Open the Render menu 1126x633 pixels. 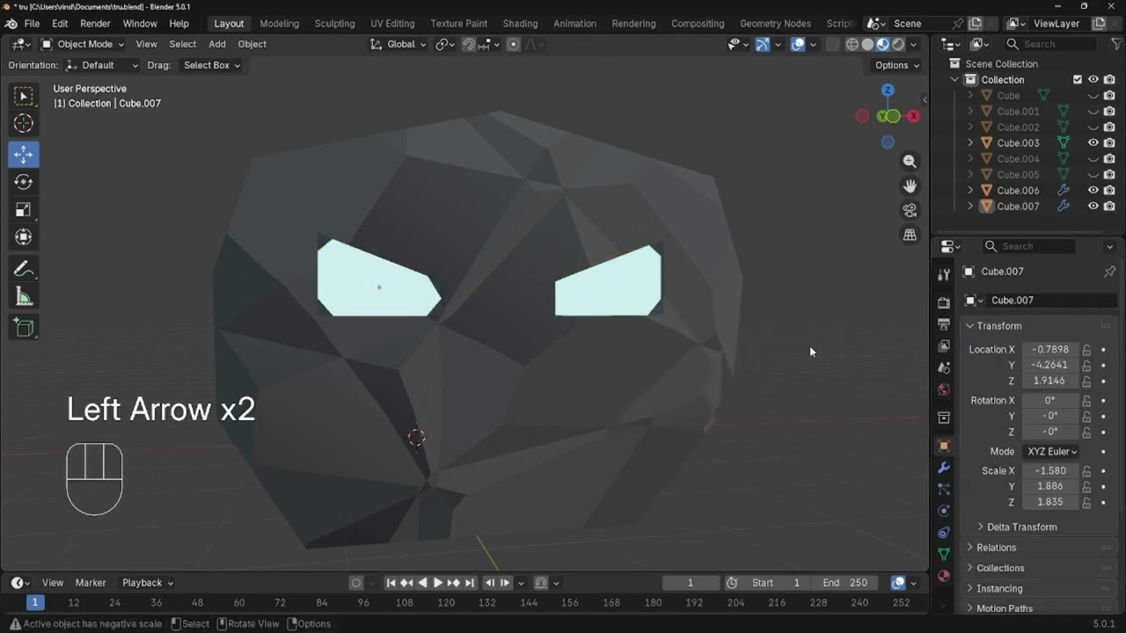[95, 24]
